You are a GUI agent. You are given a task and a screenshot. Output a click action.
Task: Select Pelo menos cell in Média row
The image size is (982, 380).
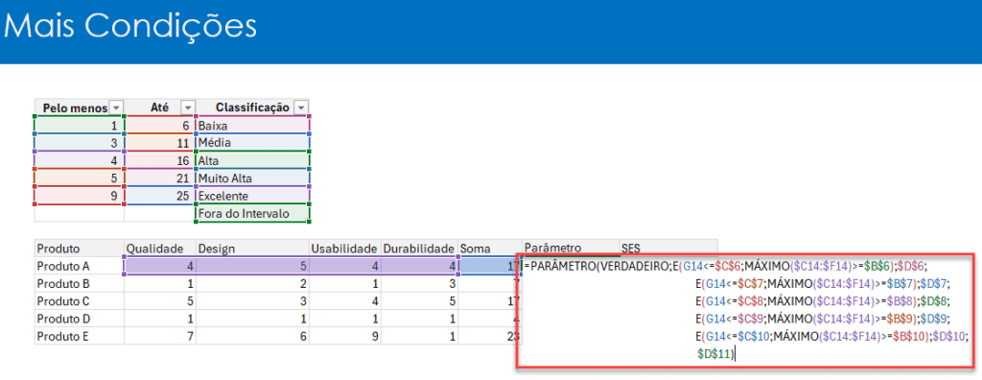coord(79,143)
